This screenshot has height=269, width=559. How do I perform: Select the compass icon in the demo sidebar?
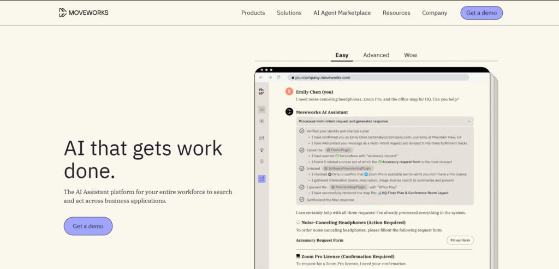[x=261, y=121]
